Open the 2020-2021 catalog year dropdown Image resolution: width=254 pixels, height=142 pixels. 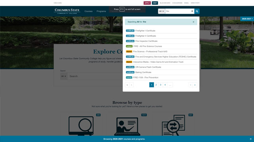point(247,19)
